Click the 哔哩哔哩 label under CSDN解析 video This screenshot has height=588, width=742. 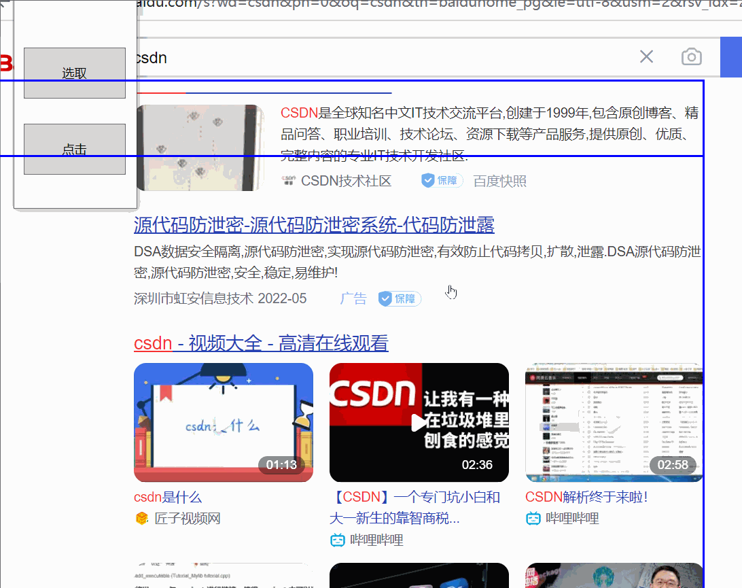point(573,519)
